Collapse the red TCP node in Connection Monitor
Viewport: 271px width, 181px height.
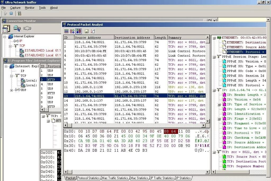(10, 46)
